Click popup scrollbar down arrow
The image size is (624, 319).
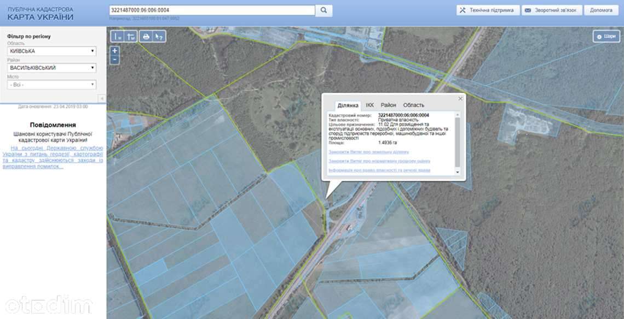[x=457, y=172]
